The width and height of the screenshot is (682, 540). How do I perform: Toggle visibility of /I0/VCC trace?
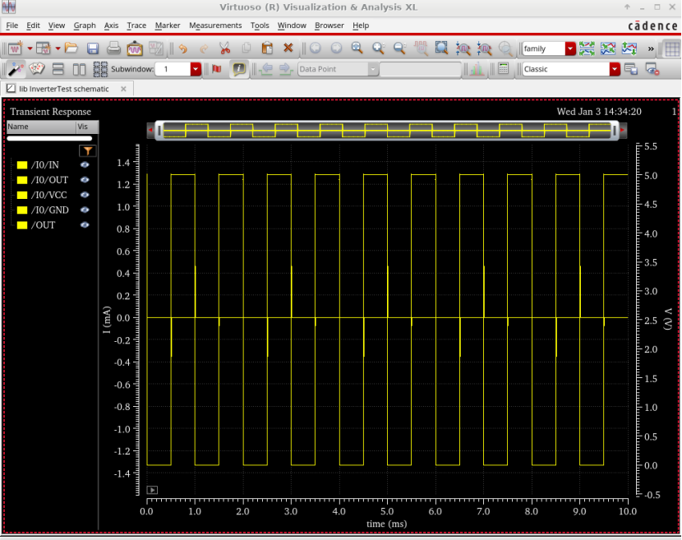pos(84,195)
